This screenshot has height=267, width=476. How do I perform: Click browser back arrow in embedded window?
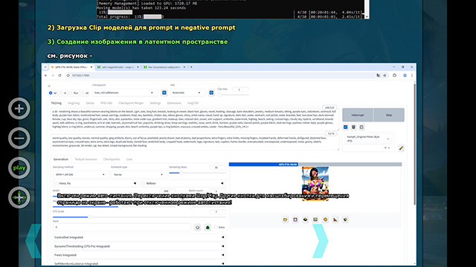click(46, 76)
